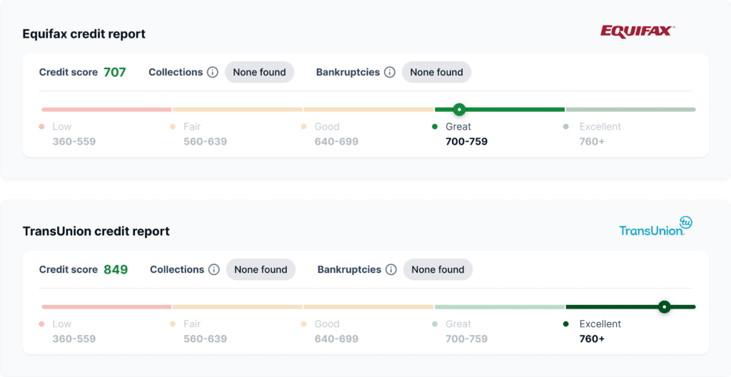
Task: Click the 'Equifax credit report' heading
Action: pyautogui.click(x=84, y=34)
